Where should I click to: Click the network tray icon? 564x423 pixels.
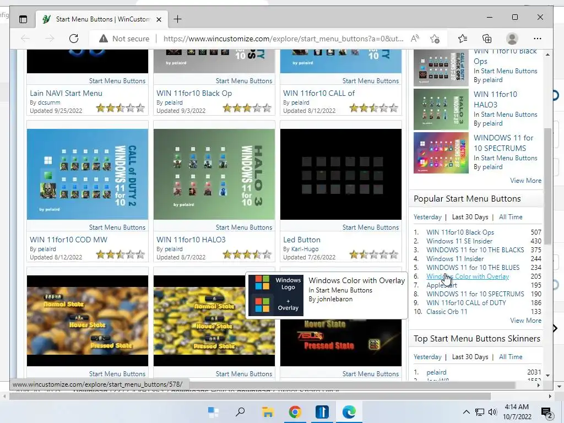click(x=480, y=412)
